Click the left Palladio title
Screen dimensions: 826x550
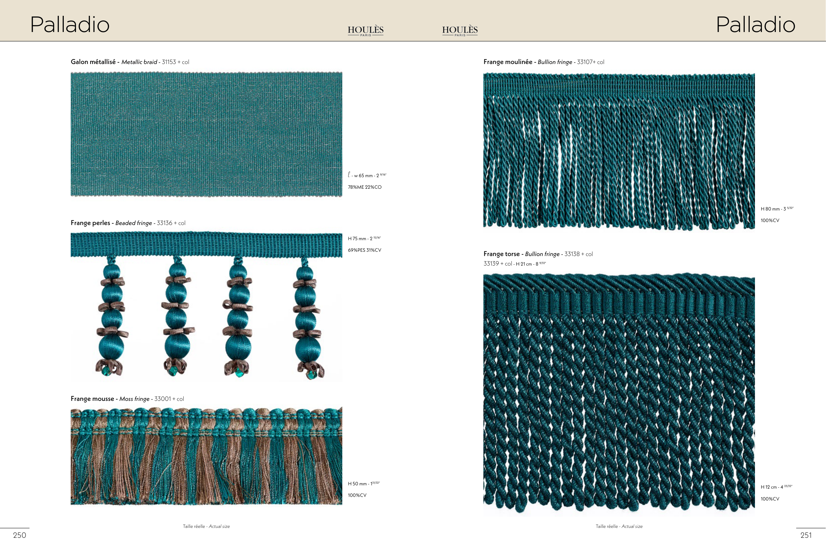(x=70, y=24)
